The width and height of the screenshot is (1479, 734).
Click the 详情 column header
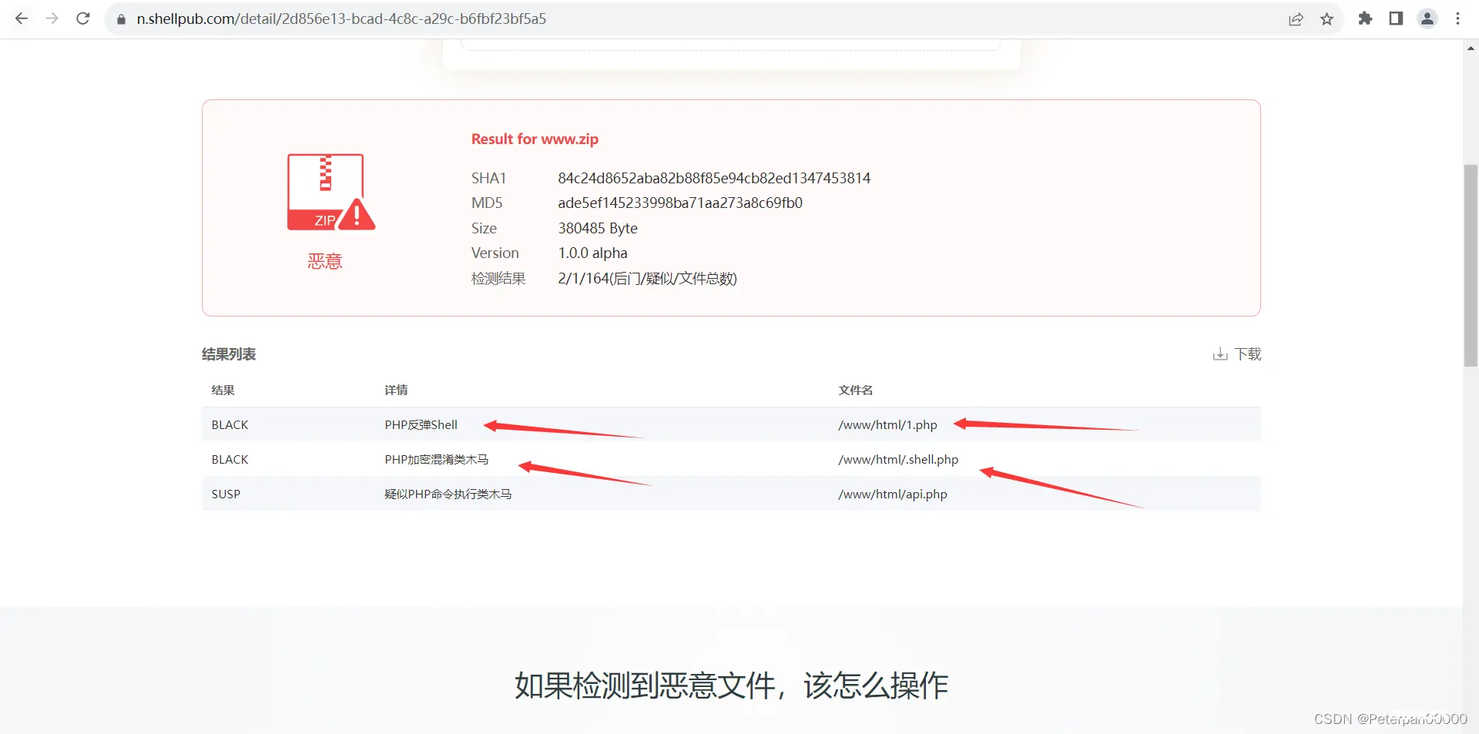[x=396, y=390]
